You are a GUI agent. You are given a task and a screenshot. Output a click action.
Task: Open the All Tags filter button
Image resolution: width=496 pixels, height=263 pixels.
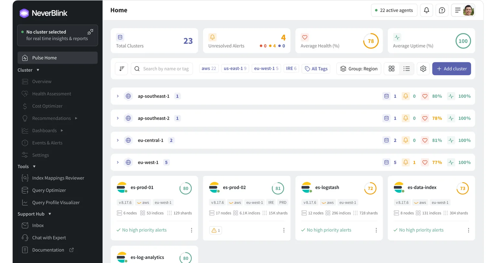(316, 69)
